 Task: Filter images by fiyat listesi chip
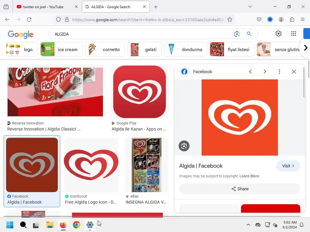[232, 49]
